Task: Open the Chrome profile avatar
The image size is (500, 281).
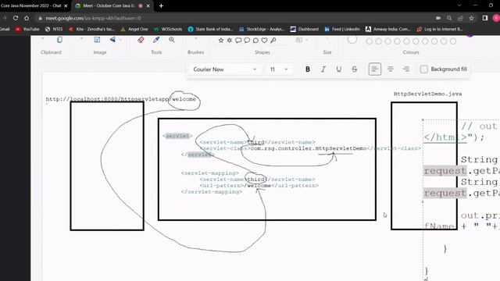Action: point(496,18)
